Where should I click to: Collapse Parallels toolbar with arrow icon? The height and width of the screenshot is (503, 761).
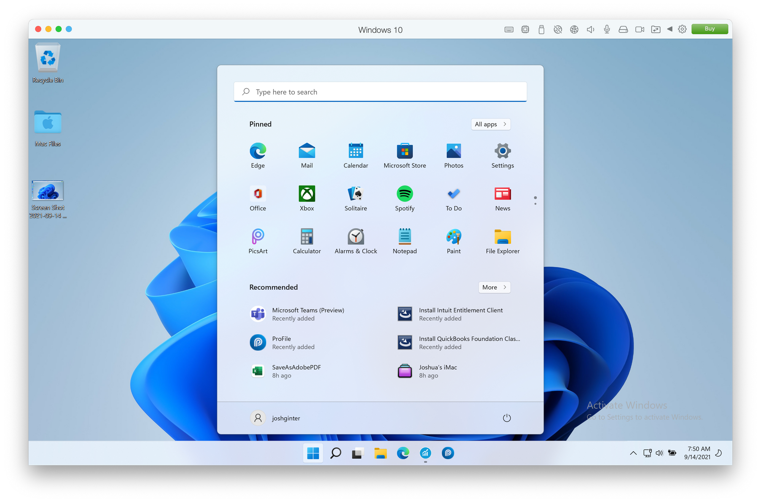669,29
